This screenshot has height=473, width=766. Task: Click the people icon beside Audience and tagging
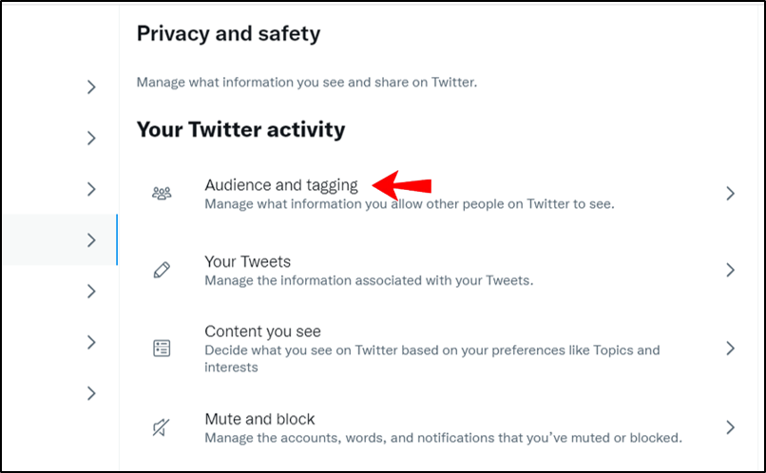pos(162,194)
